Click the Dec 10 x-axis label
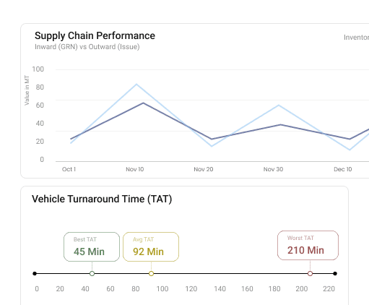The width and height of the screenshot is (369, 305). 343,169
